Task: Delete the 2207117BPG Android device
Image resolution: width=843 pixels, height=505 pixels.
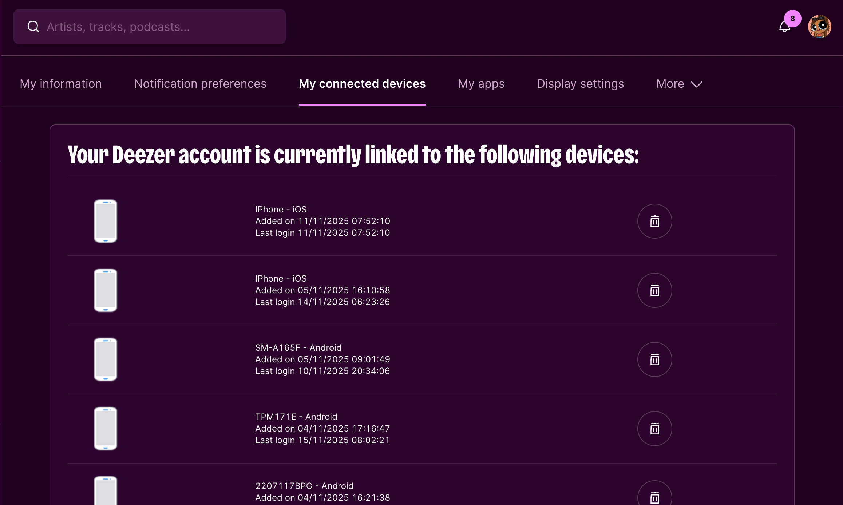Action: [654, 496]
